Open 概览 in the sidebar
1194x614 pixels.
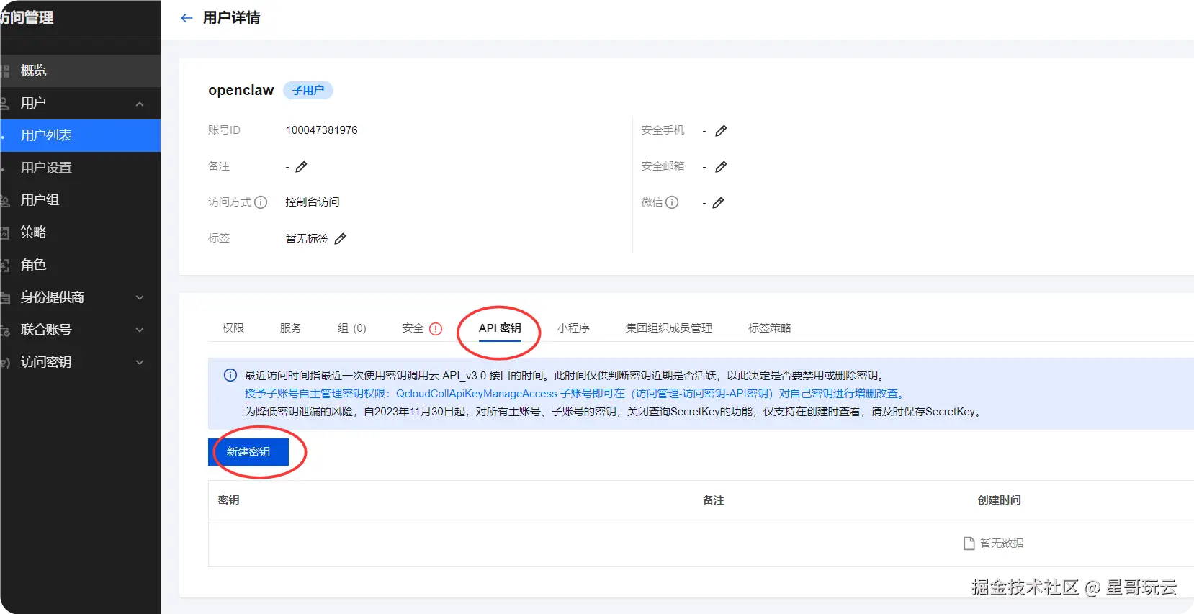tap(81, 71)
